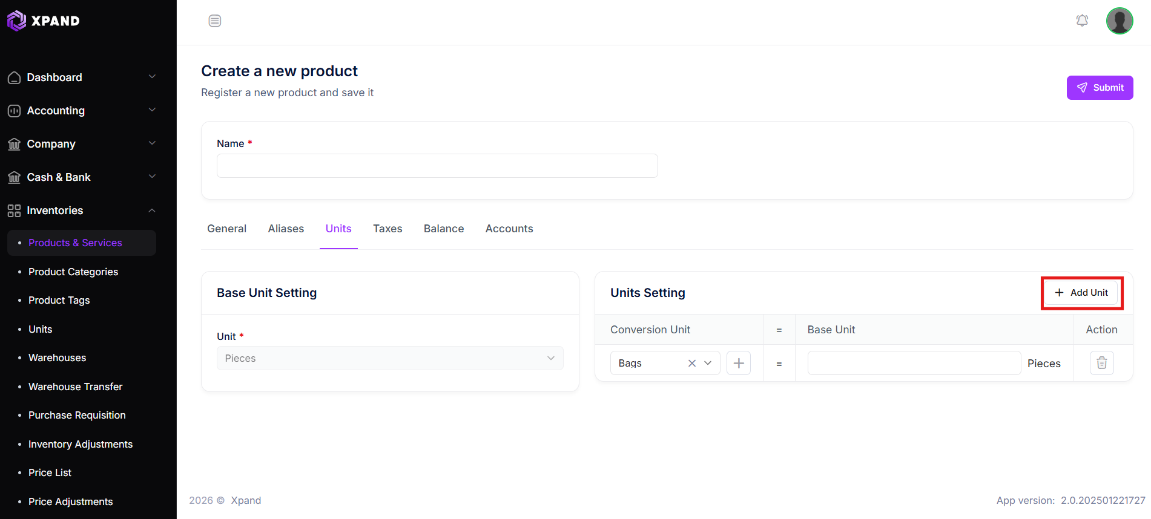Expand the Company sidebar section

[x=82, y=144]
